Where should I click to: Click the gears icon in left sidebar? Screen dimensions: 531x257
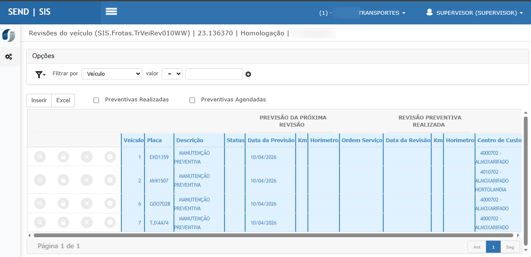[x=8, y=56]
